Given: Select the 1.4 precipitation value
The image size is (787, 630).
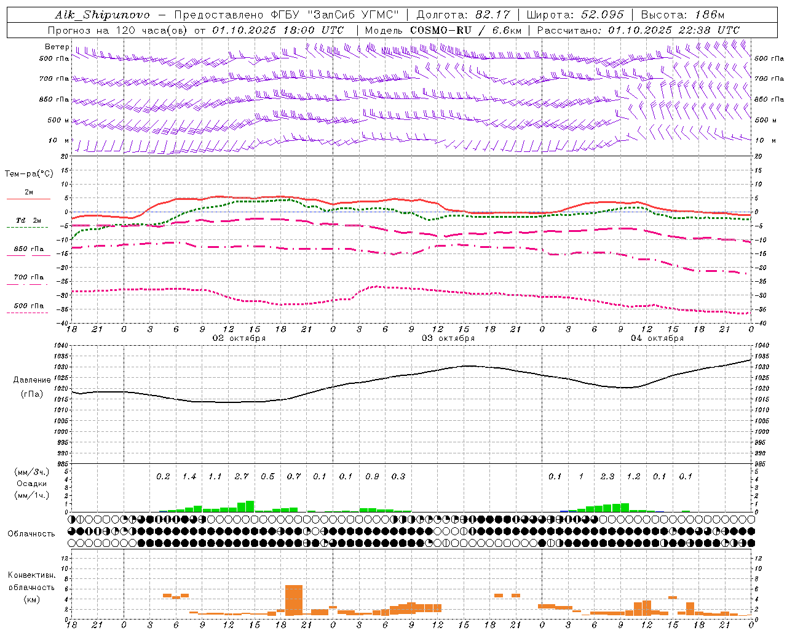Looking at the screenshot, I should [189, 476].
